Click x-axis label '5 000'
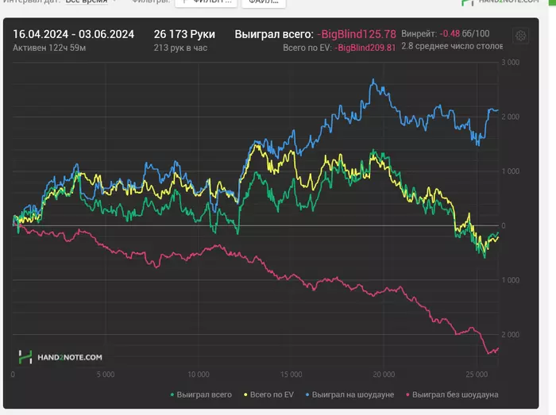 coord(106,375)
